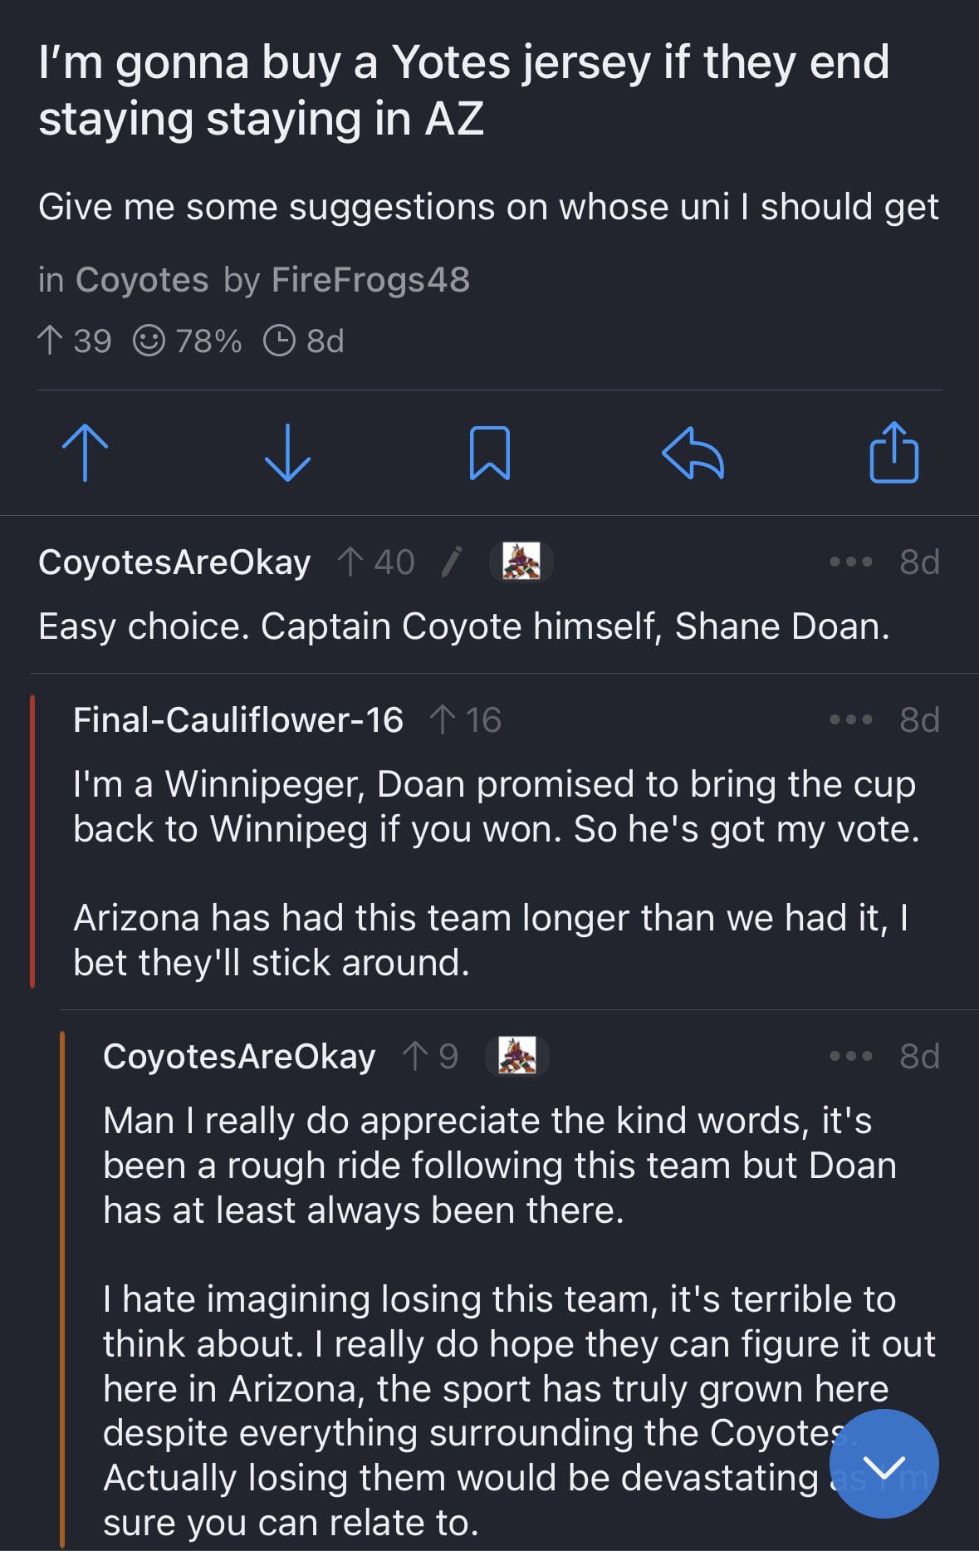Upvote the Yotes jersey post
This screenshot has width=979, height=1551.
click(x=85, y=454)
